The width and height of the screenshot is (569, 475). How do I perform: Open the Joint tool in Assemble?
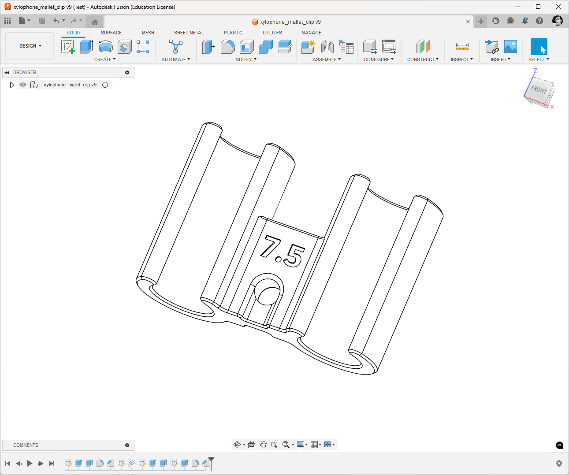tap(327, 46)
